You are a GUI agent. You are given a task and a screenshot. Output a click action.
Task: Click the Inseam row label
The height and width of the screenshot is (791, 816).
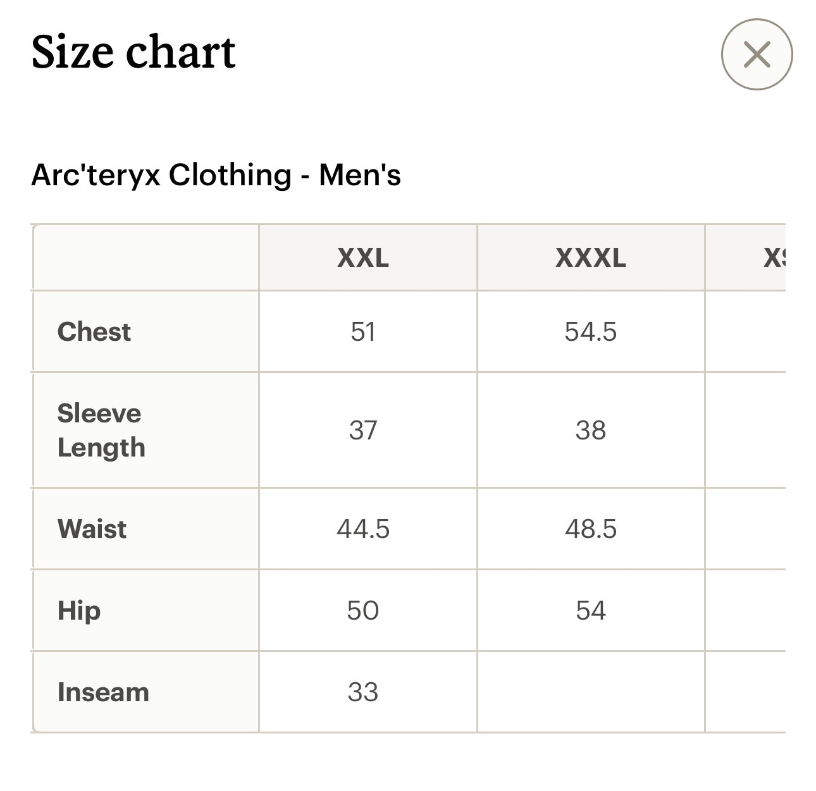pyautogui.click(x=101, y=692)
